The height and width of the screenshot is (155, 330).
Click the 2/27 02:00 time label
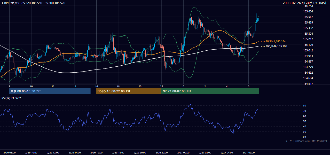coord(205,153)
